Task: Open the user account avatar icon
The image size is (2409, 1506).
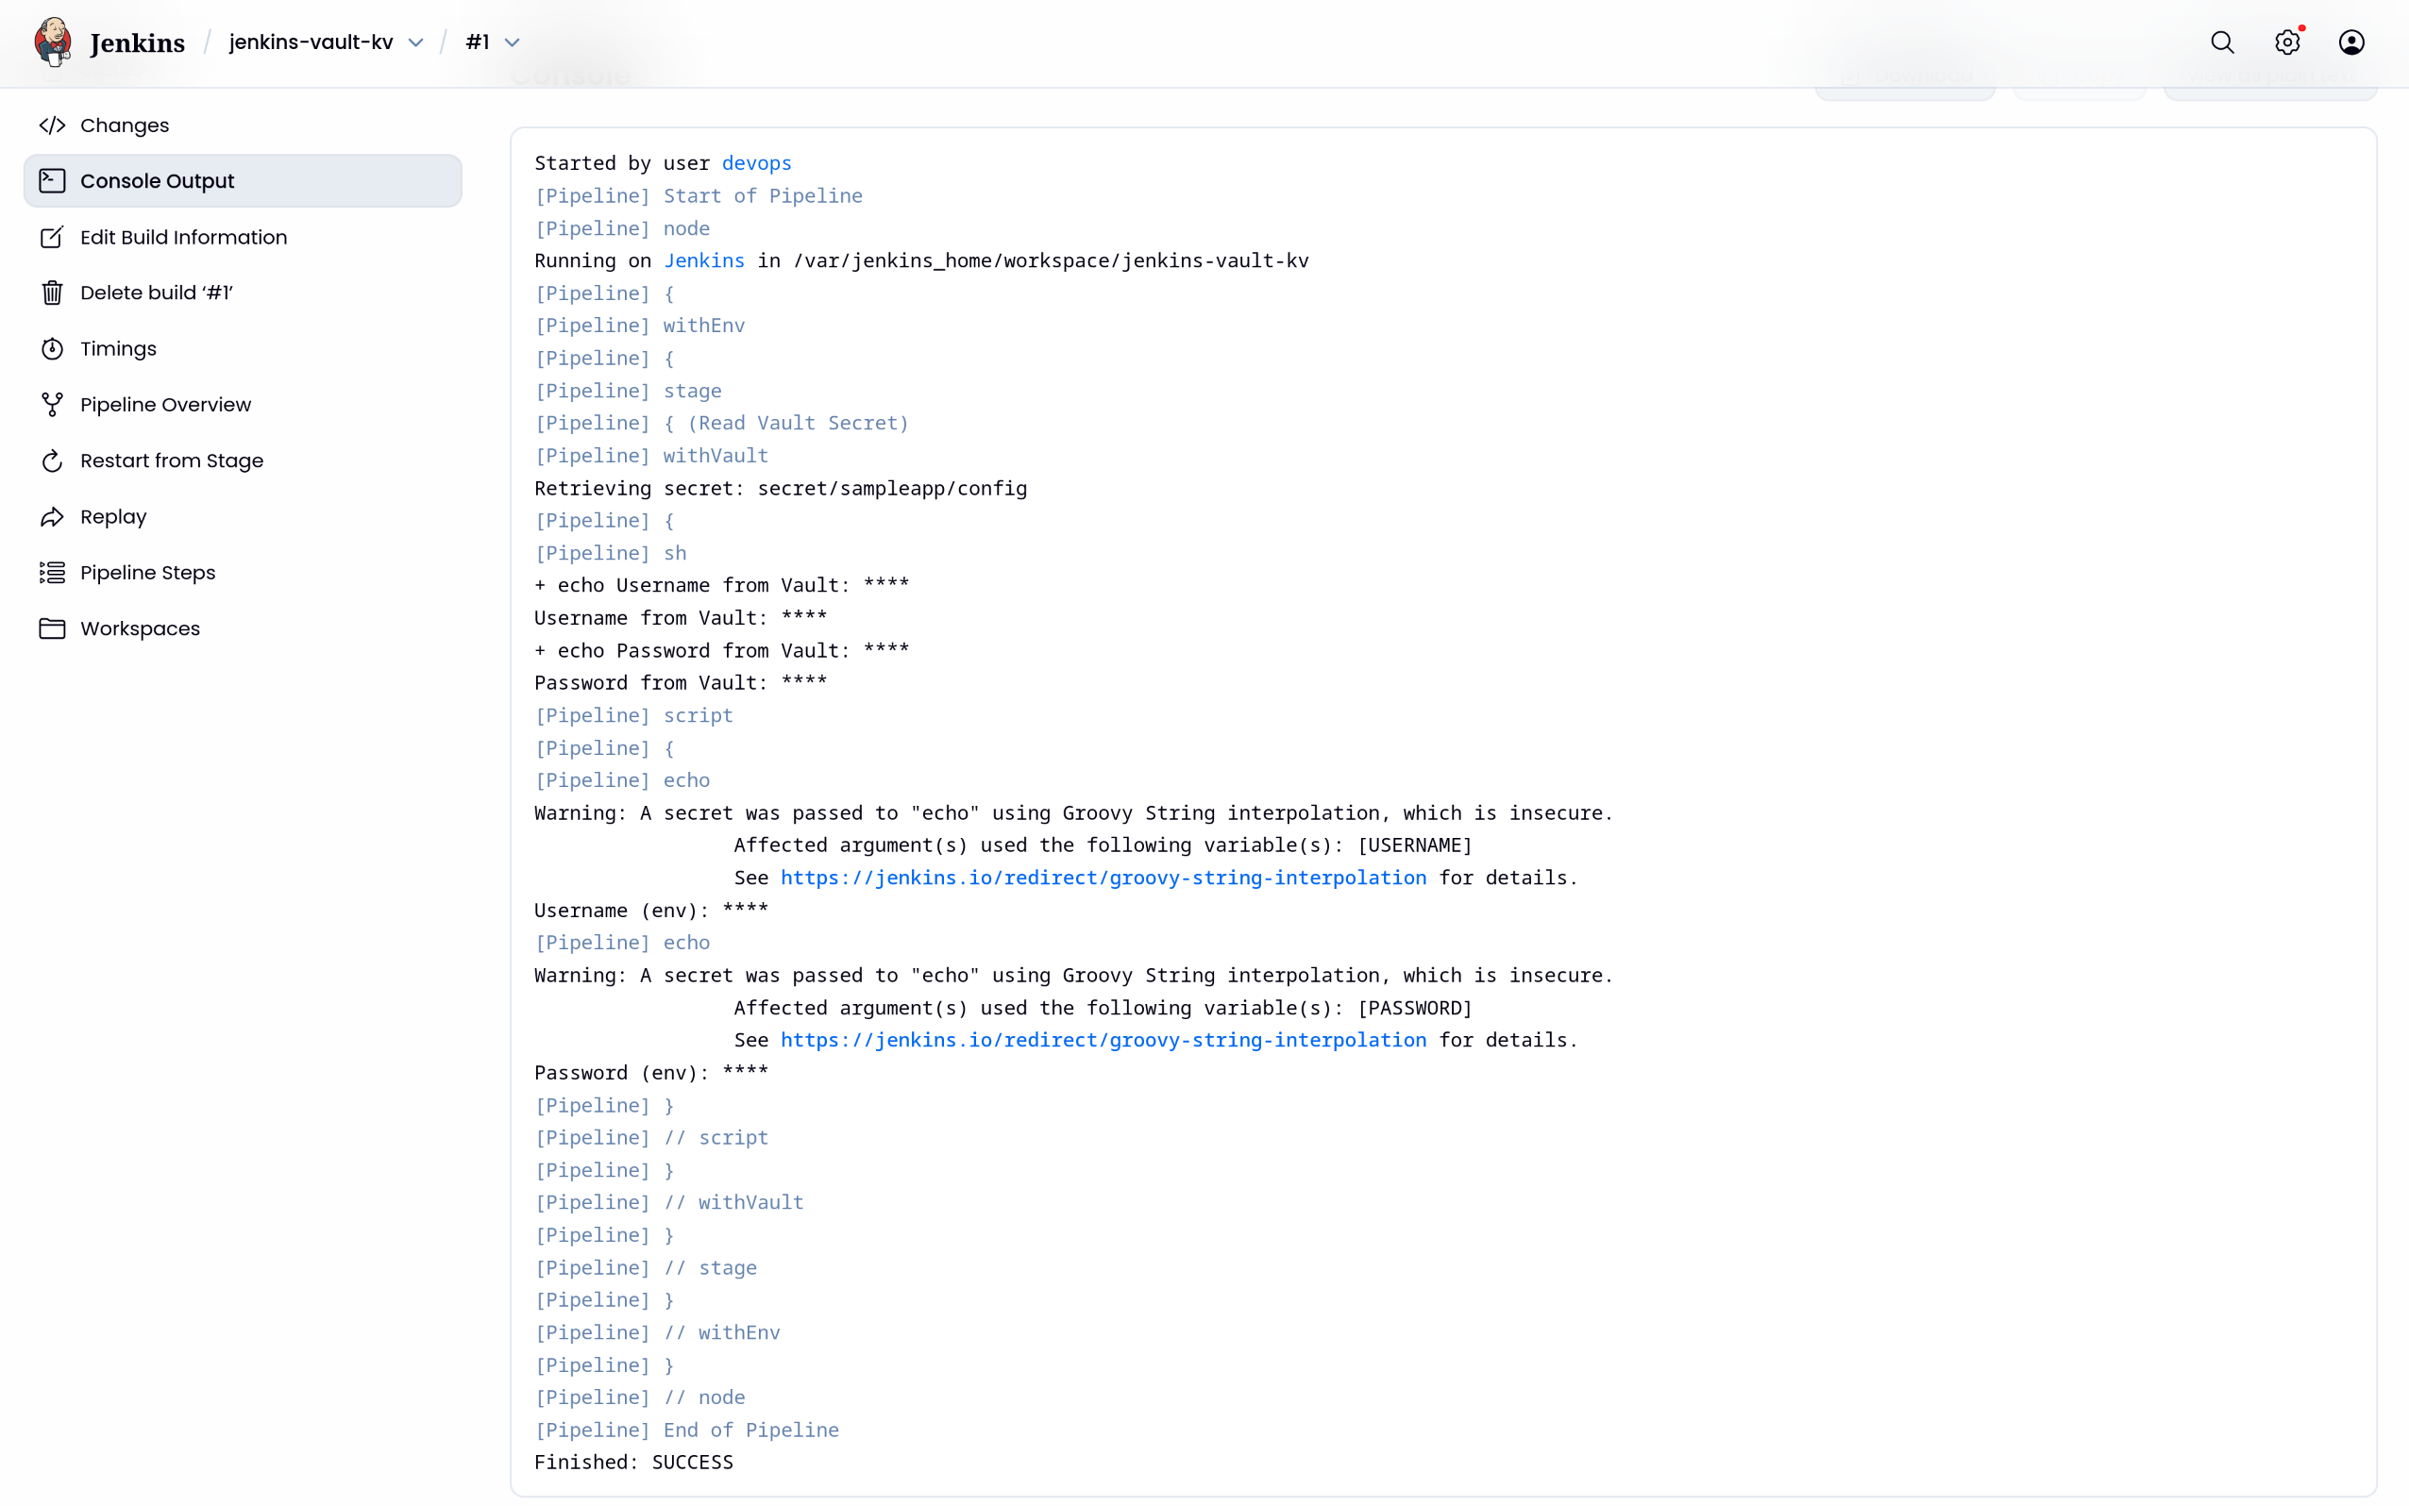Action: (2351, 42)
